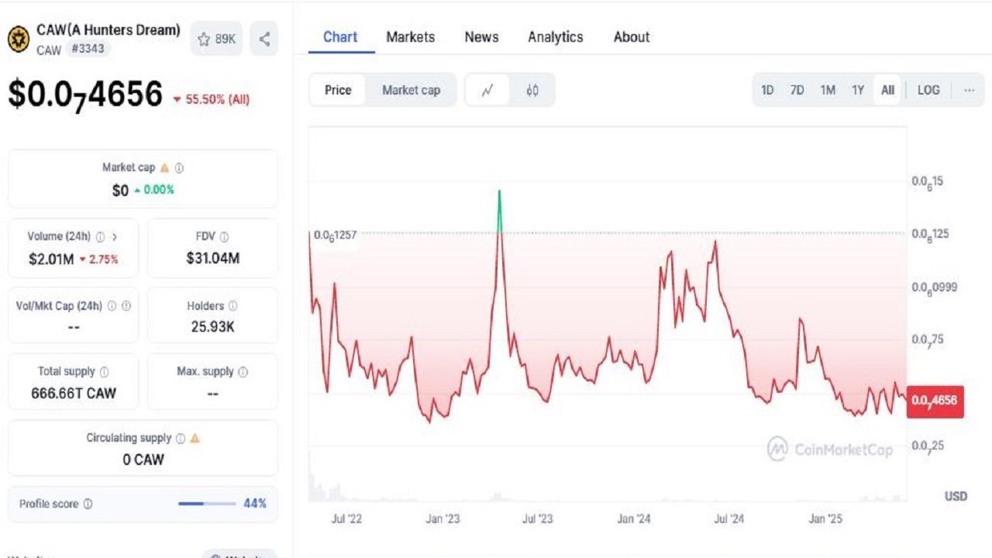Screen dimensions: 992x558
Task: Open the Markets tab
Action: click(x=410, y=36)
